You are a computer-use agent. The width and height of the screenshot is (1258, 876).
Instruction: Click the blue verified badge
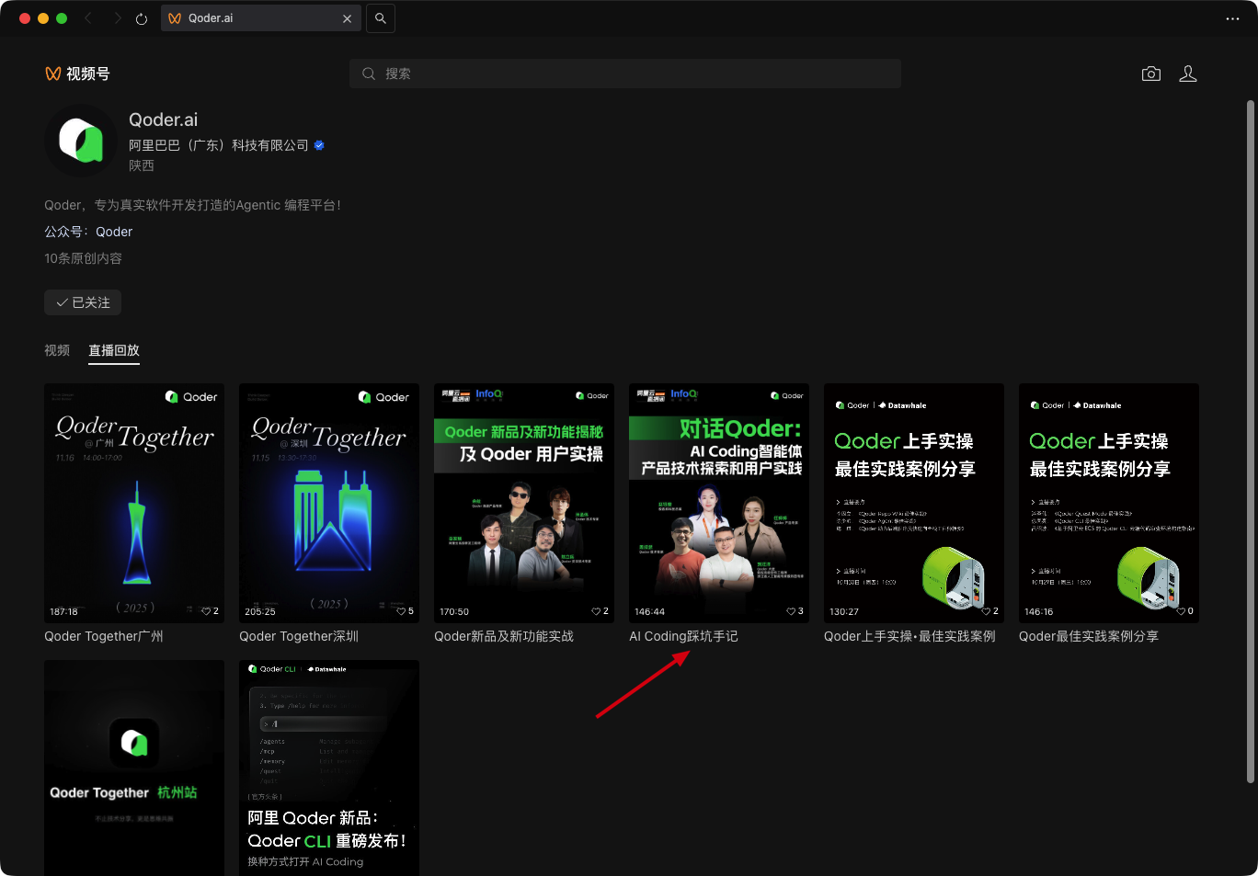tap(319, 145)
